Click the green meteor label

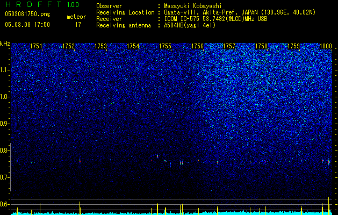click(x=76, y=17)
